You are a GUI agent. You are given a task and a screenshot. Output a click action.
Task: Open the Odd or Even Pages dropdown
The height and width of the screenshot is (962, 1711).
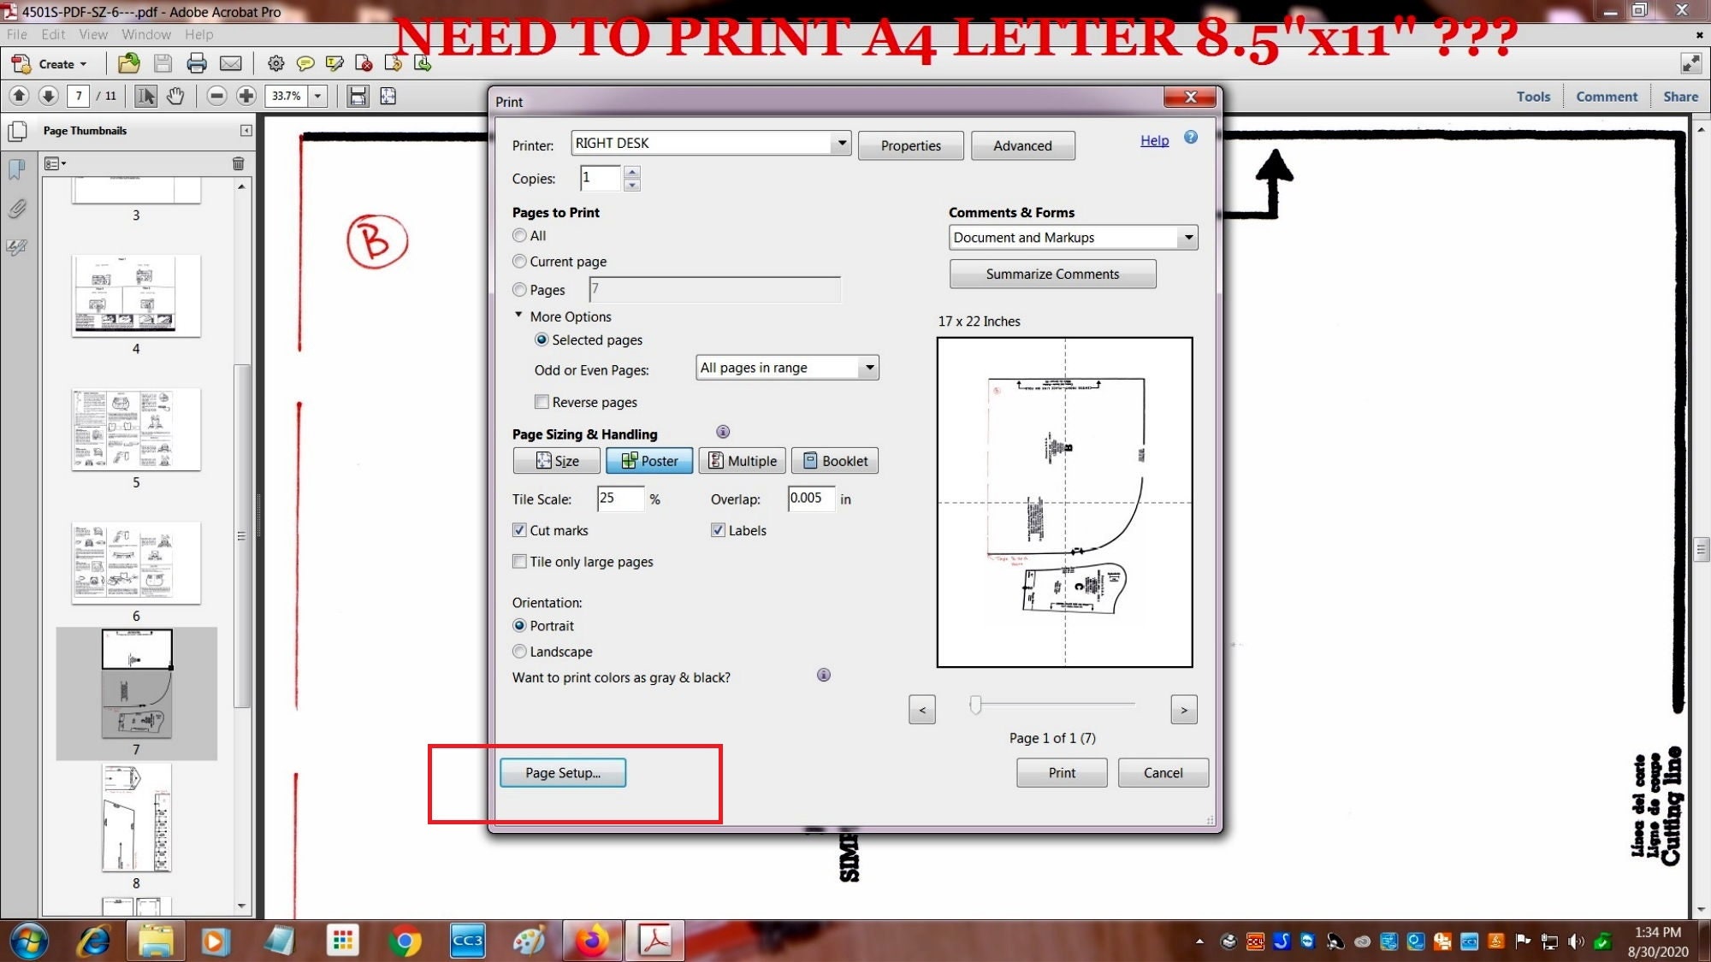(x=787, y=368)
